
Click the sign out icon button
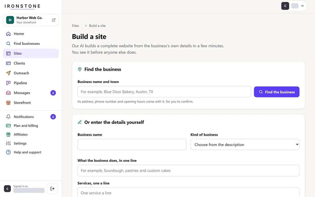coord(52,189)
